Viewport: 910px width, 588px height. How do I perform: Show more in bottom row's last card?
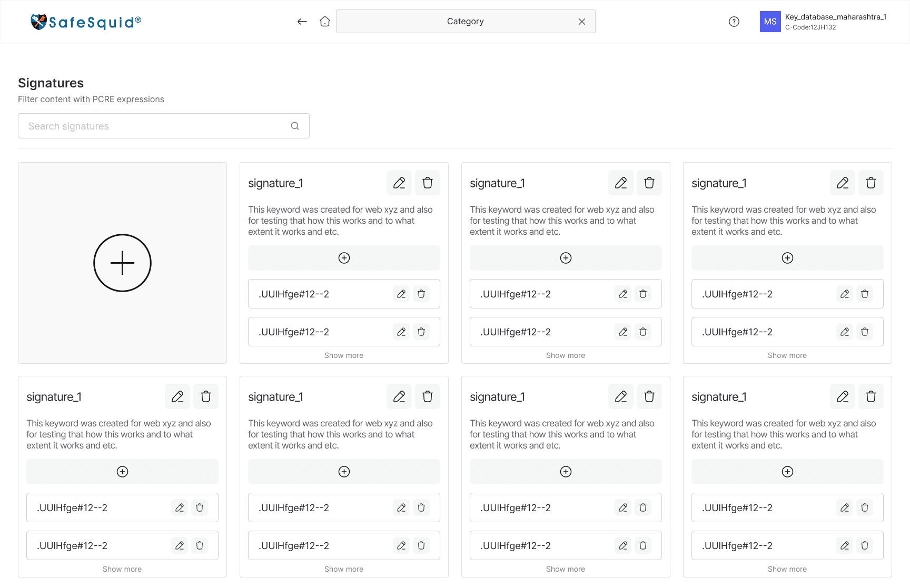787,569
